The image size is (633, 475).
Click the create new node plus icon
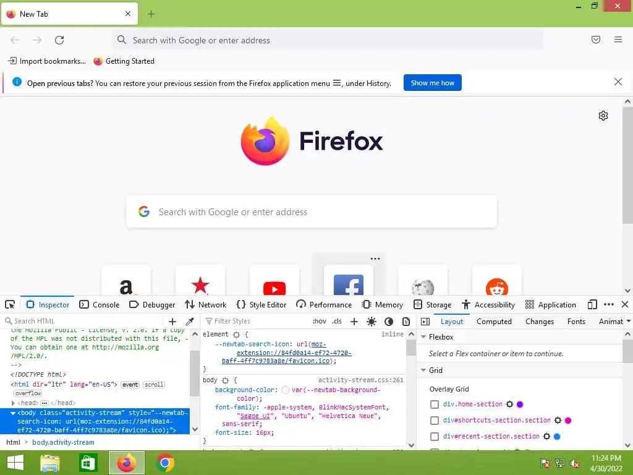[x=172, y=321]
